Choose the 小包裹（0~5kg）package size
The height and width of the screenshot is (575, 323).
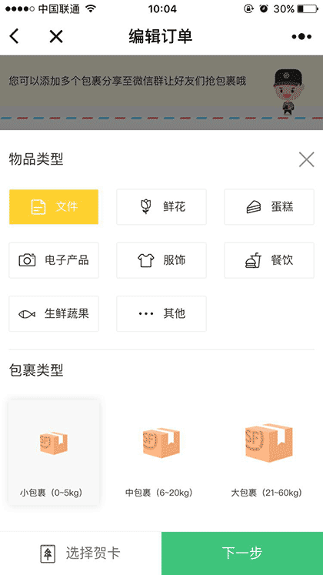54,452
